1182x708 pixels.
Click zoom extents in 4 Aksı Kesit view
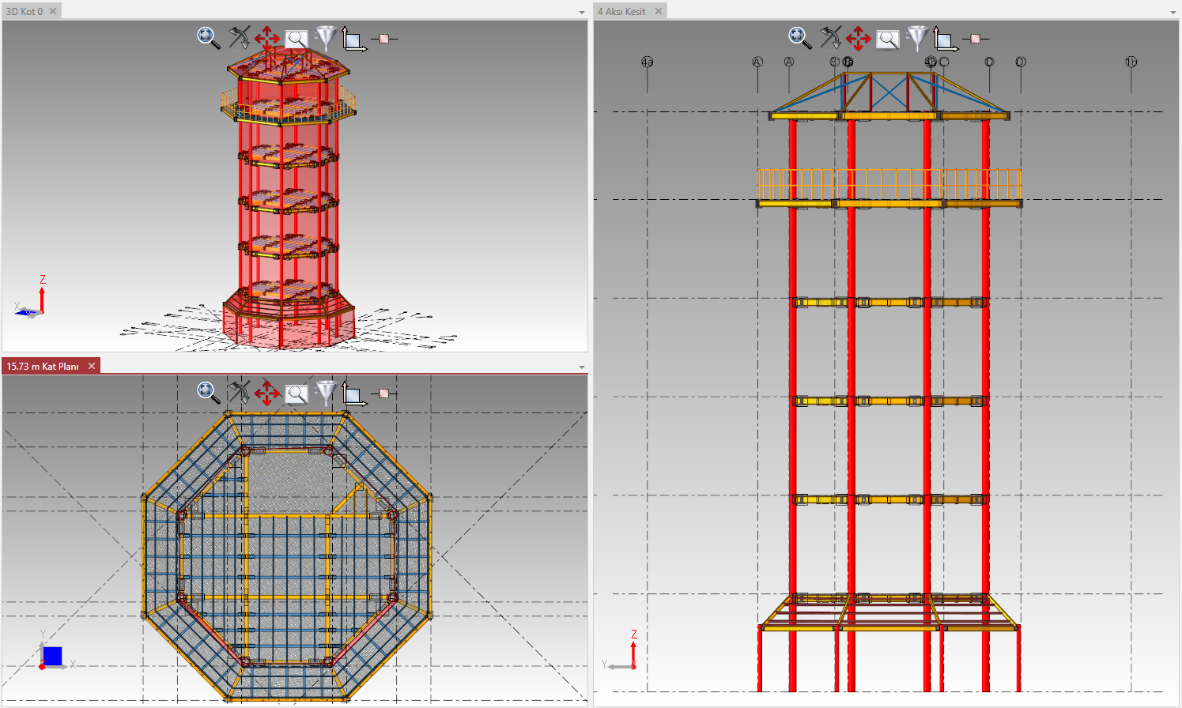[x=799, y=38]
